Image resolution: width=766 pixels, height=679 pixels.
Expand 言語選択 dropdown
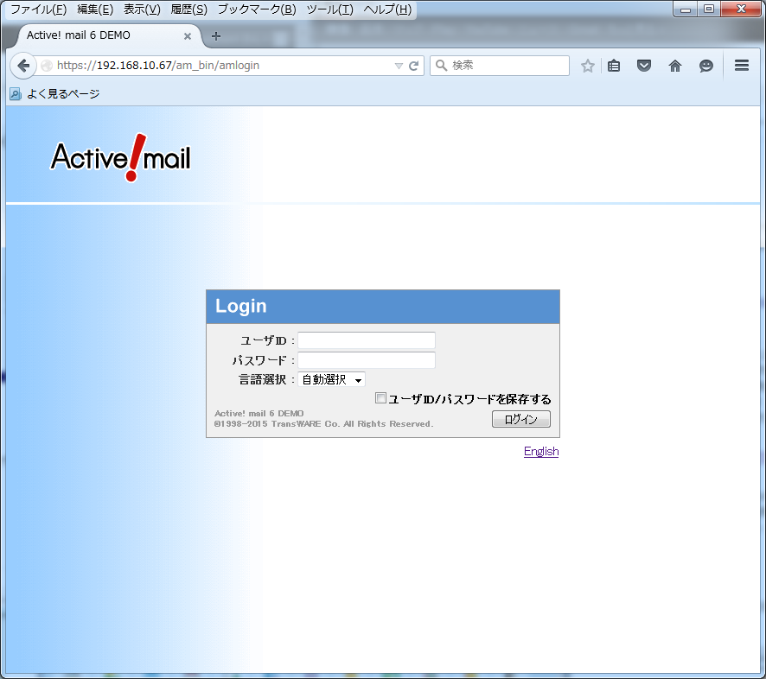[x=331, y=379]
